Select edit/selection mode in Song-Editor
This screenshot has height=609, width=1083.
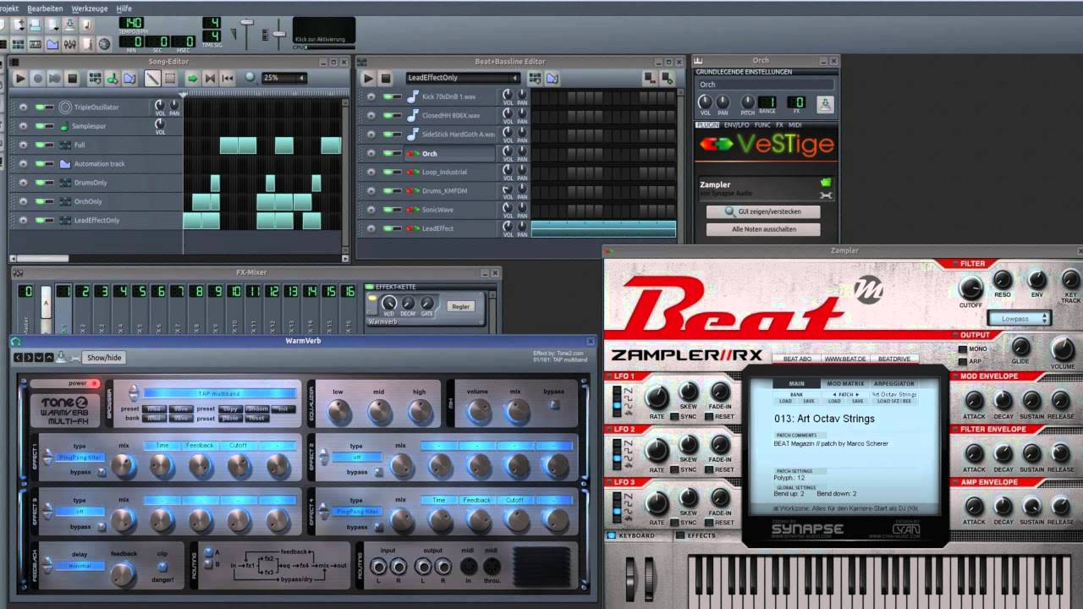(170, 78)
